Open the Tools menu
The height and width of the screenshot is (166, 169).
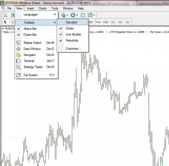tap(55, 8)
